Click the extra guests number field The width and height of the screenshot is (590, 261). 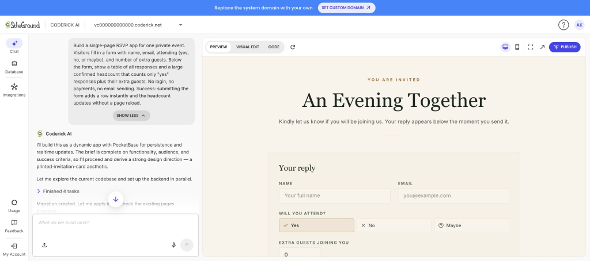pyautogui.click(x=300, y=252)
